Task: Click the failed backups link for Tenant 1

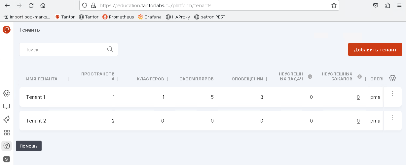Action: [358, 97]
